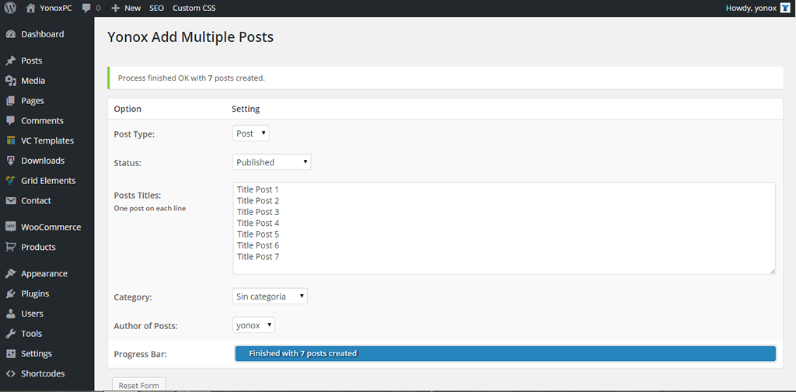This screenshot has width=796, height=392.
Task: Open the Category dropdown Sin categoría
Action: (x=270, y=297)
